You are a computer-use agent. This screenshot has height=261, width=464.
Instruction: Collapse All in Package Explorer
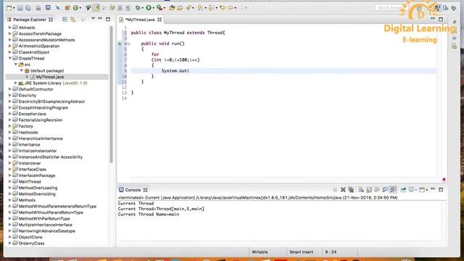[x=65, y=20]
